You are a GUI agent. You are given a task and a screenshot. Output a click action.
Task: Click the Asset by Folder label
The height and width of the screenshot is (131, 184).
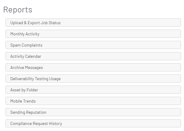24,90
